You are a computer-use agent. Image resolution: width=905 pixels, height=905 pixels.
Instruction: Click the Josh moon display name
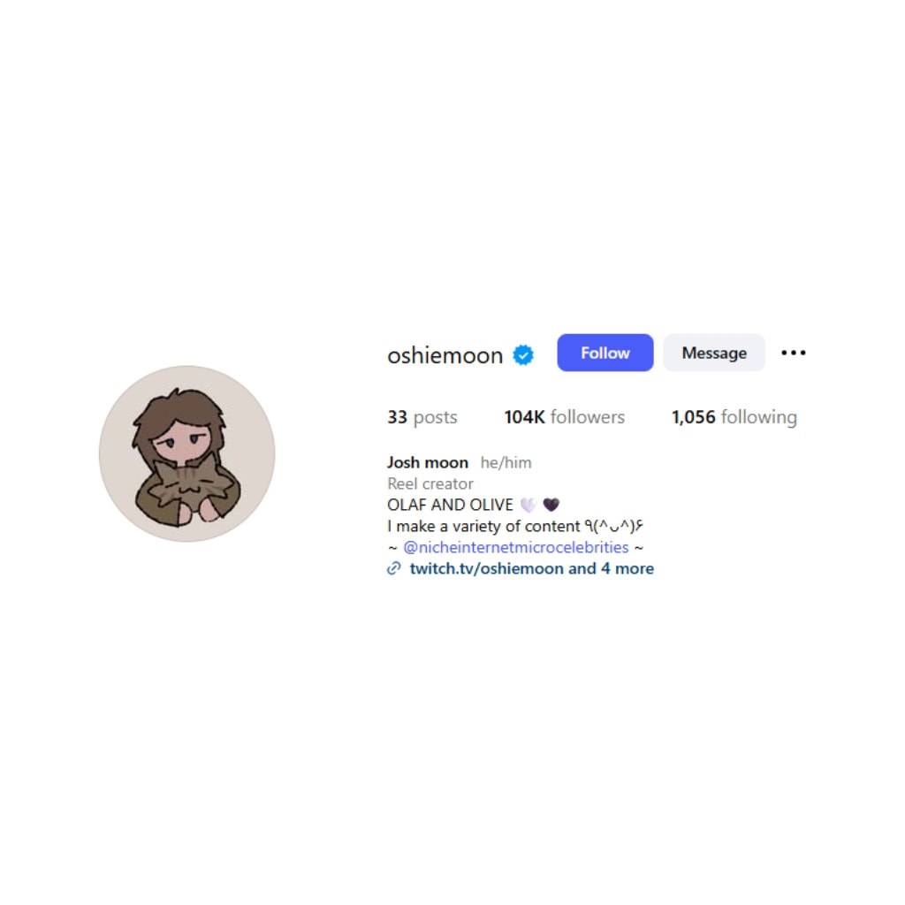428,462
